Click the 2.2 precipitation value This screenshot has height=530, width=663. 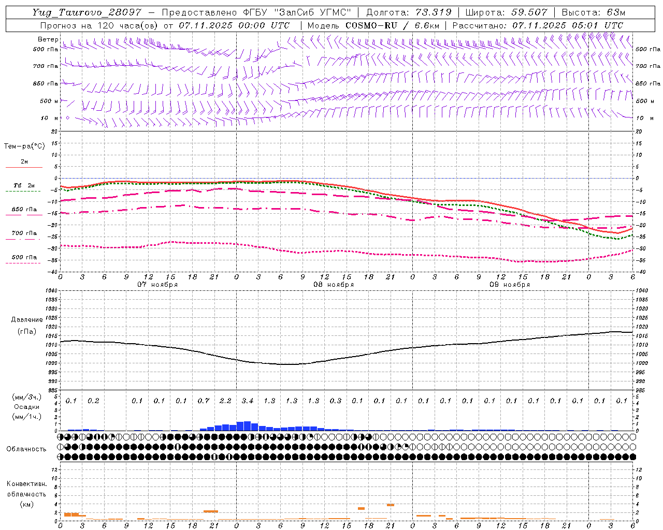tap(225, 401)
